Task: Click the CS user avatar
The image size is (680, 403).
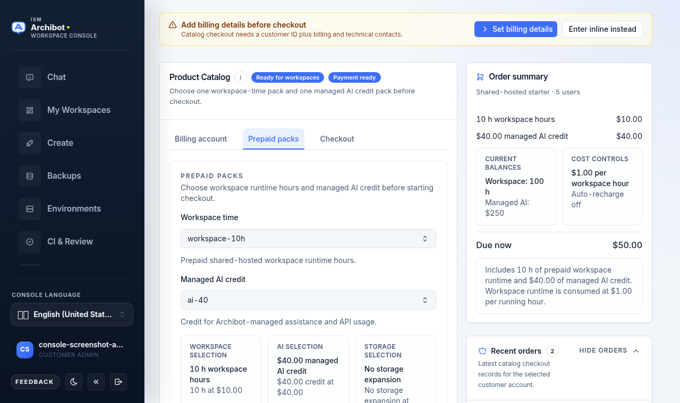Action: point(25,349)
